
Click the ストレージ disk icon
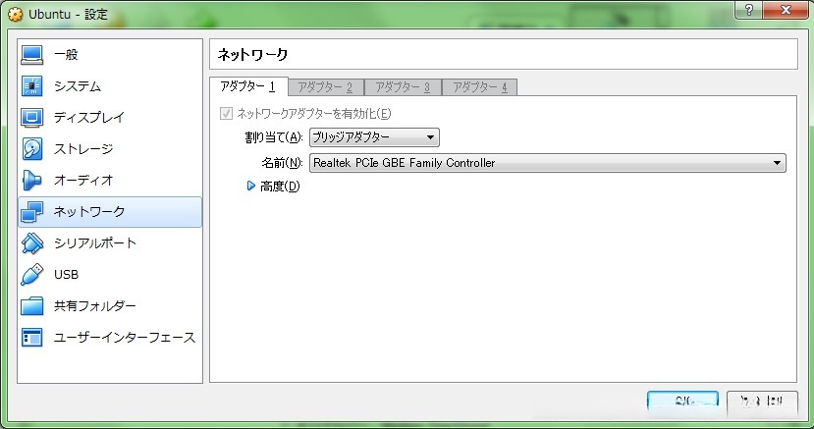32,149
